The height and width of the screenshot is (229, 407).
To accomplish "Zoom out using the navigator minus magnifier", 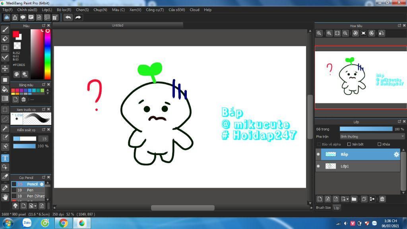I will click(x=345, y=33).
